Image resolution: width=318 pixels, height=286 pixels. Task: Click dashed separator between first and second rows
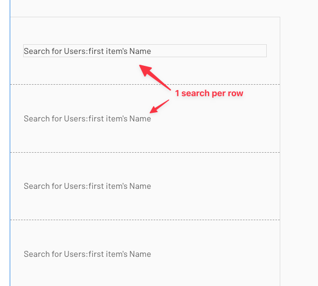tap(145, 84)
